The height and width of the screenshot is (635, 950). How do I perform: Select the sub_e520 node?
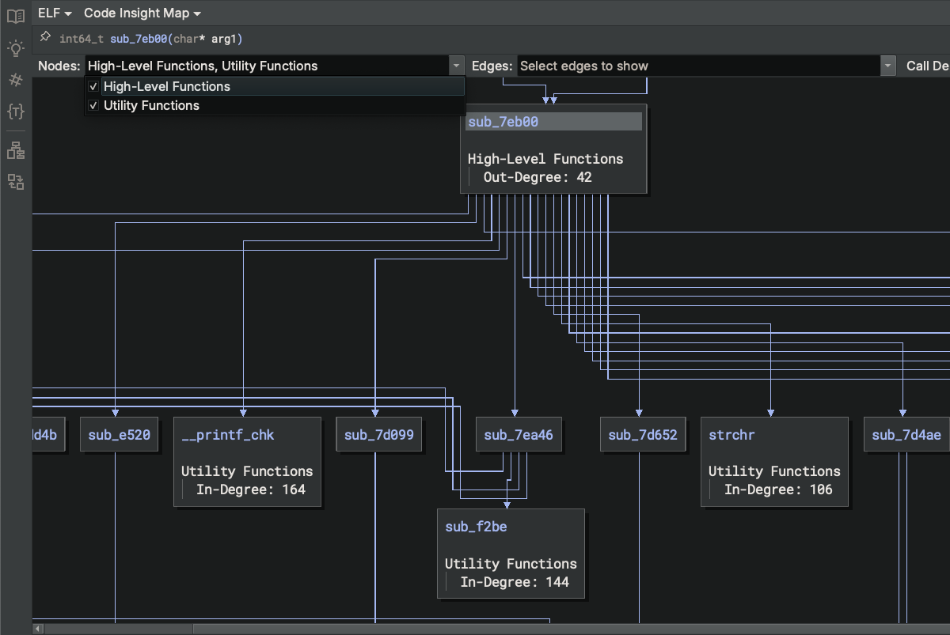coord(119,434)
